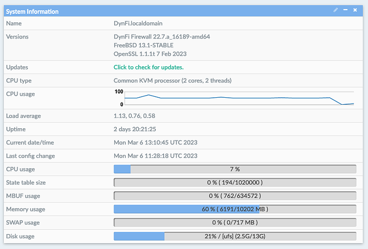
Task: Click the FreeBSD 13.1-STABLE version line
Action: pos(143,45)
